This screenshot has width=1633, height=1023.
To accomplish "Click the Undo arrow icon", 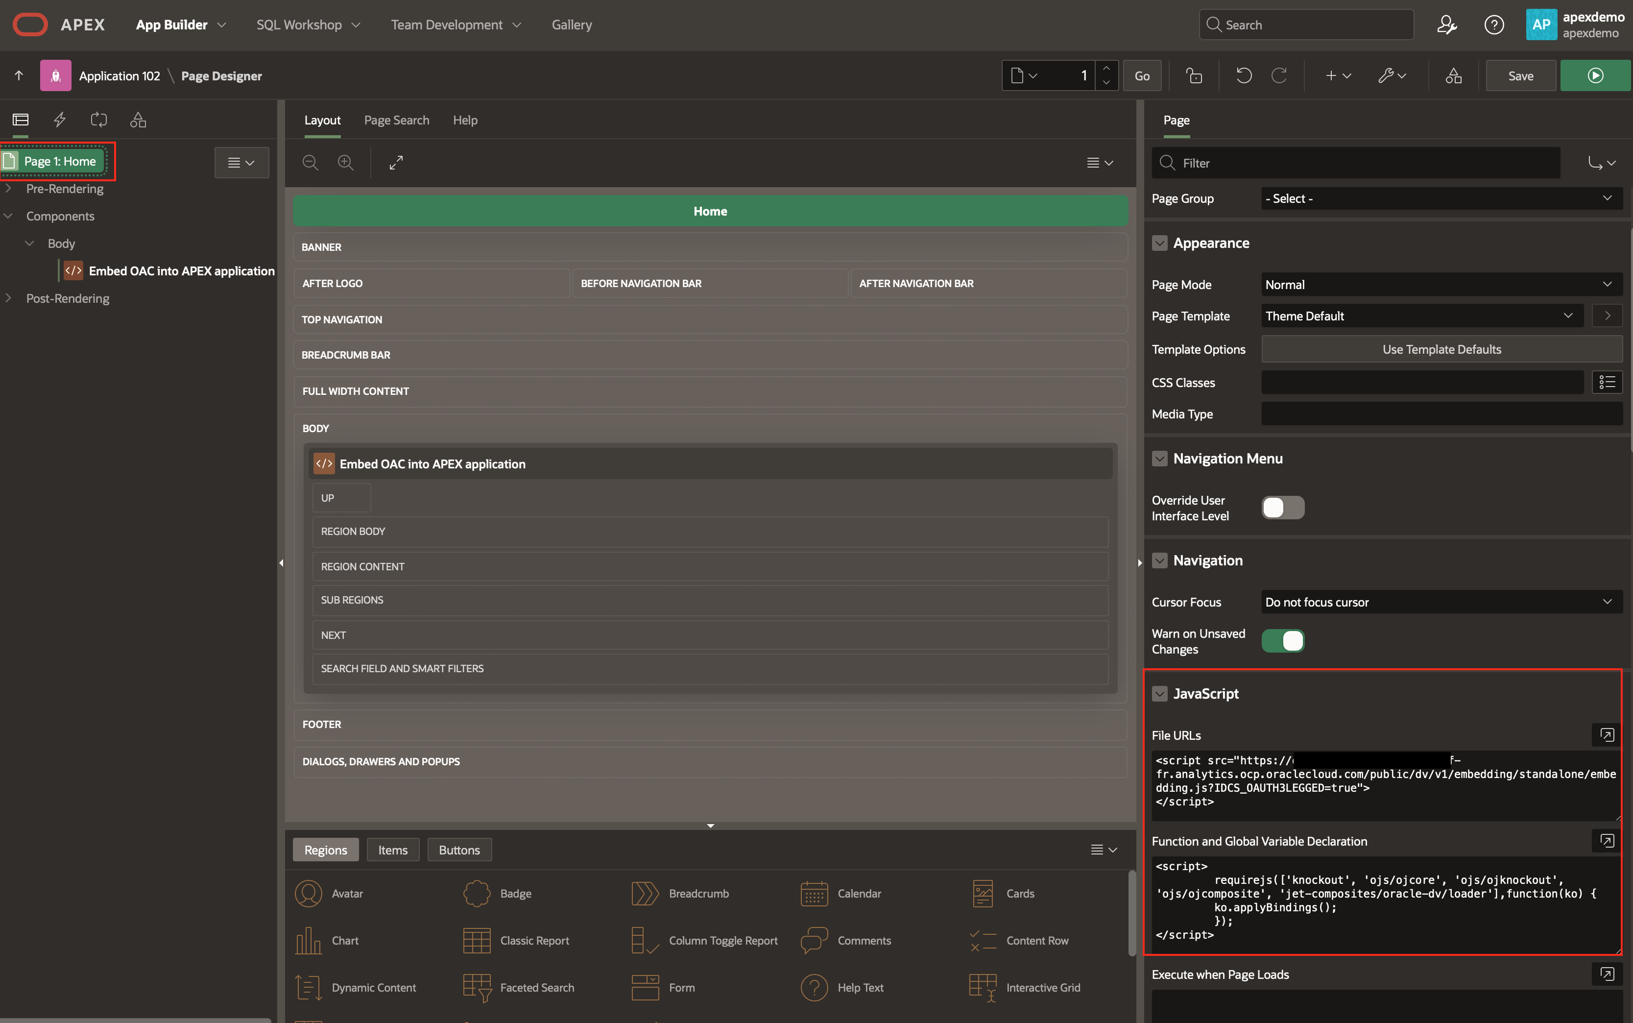I will pos(1244,75).
